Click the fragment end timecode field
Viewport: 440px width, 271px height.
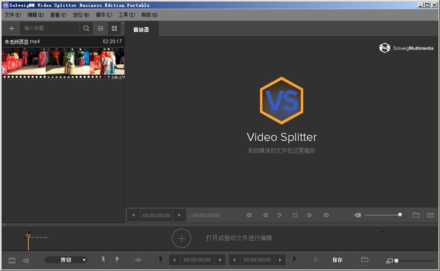(257, 260)
